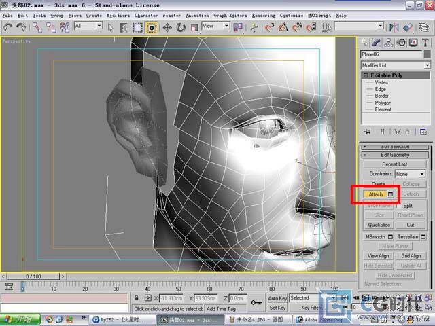Switch to the Modify command panel tab
Screen dimensions: 435x326
(376, 42)
